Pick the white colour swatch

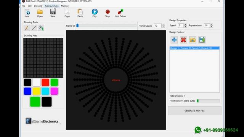click(x=37, y=82)
